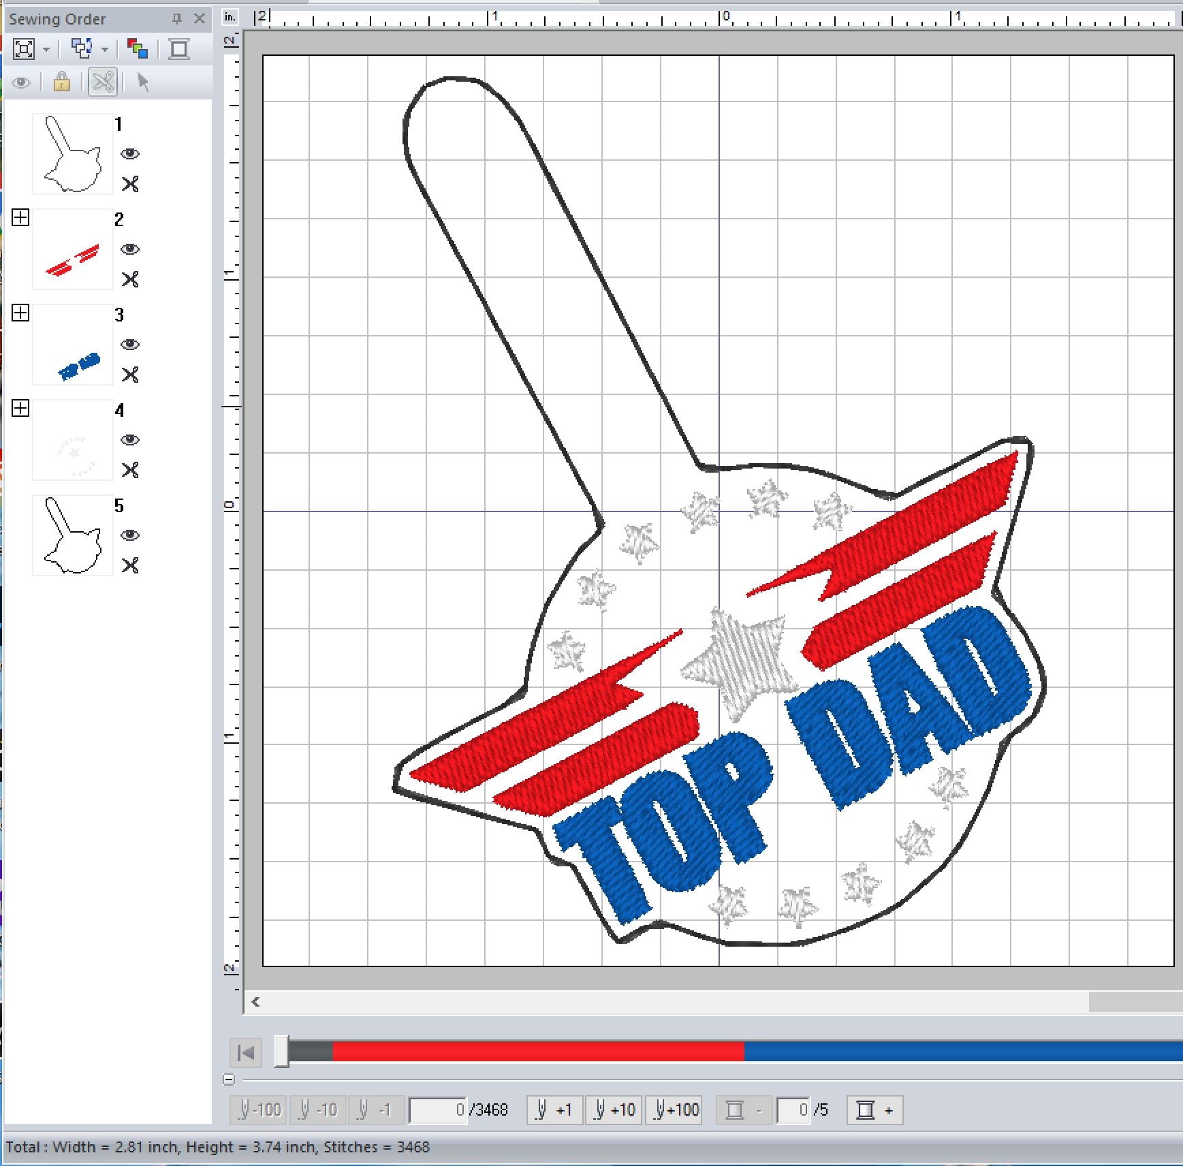Open the dropdown arrow next to zoom-to-fit icon
Viewport: 1183px width, 1166px height.
click(x=46, y=50)
